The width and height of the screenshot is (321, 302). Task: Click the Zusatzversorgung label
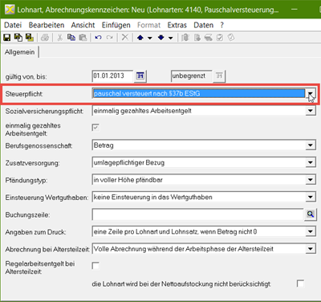32,163
